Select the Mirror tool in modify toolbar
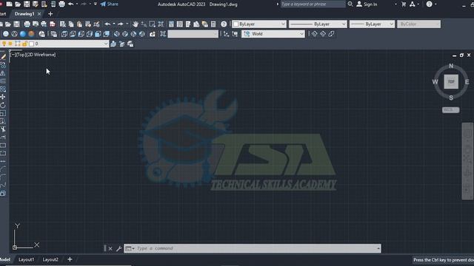 (x=3, y=73)
